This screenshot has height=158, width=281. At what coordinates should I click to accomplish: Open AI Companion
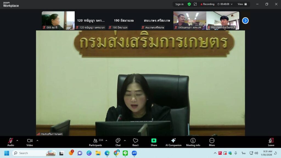pos(173,142)
